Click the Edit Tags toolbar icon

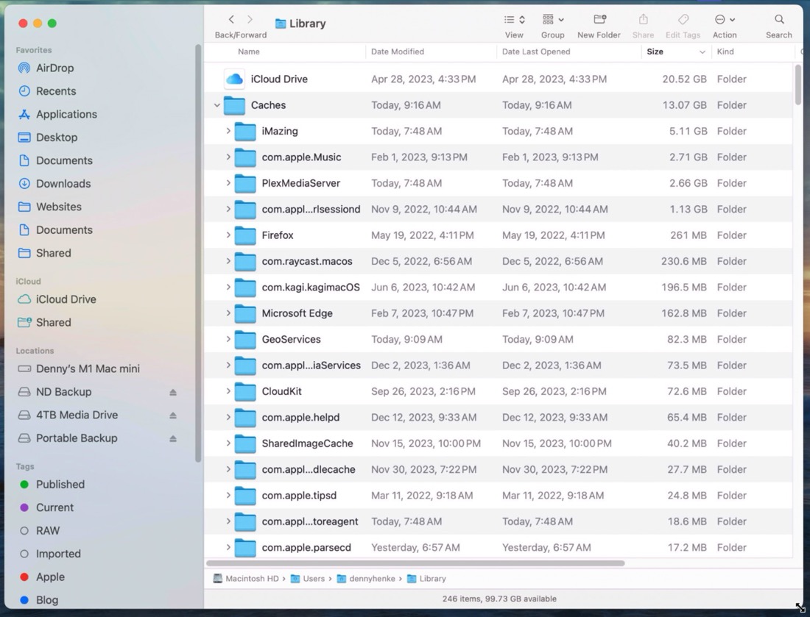683,20
